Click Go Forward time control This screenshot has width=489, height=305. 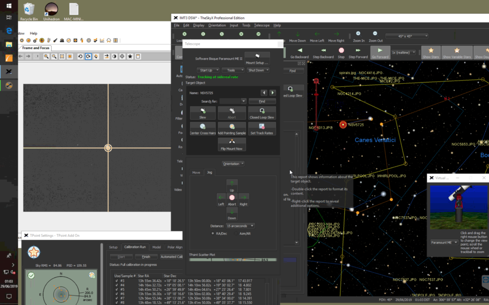pos(380,52)
